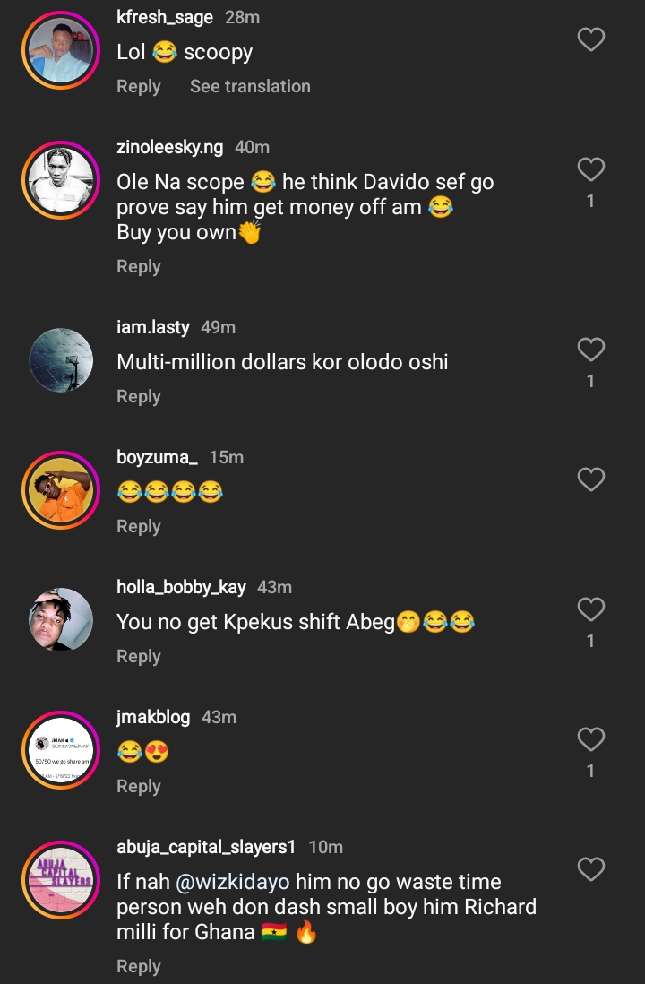View the like count under jmakblog's comment

(590, 771)
